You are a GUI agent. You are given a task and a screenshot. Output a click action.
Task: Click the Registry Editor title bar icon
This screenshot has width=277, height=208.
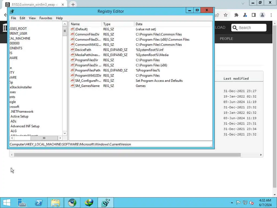(12, 11)
